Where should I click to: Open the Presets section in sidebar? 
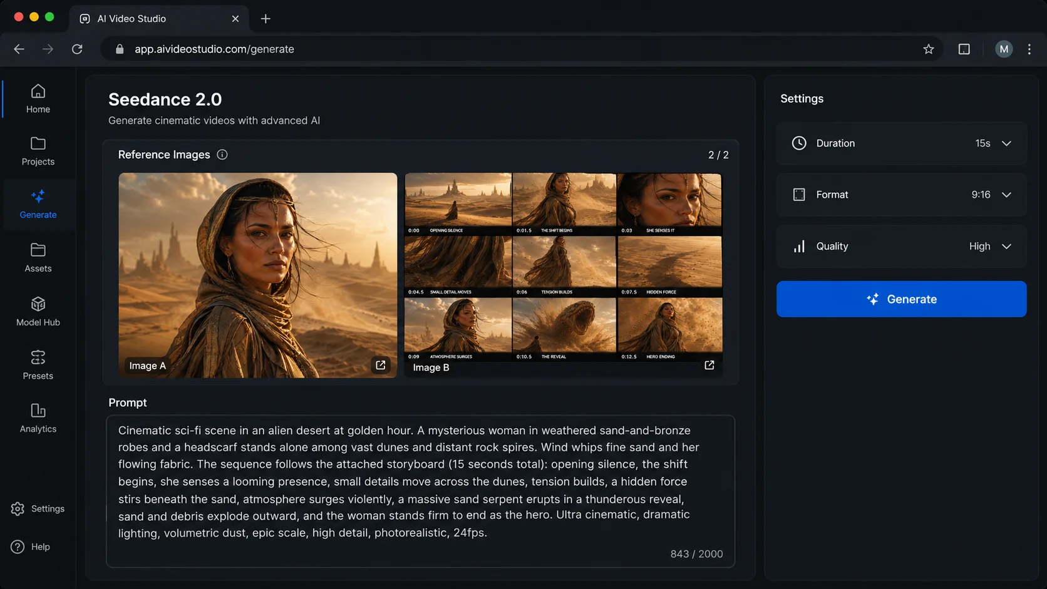[x=38, y=366]
